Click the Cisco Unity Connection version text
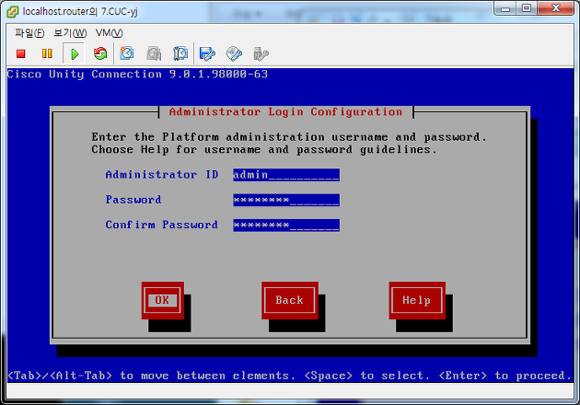 tap(137, 74)
